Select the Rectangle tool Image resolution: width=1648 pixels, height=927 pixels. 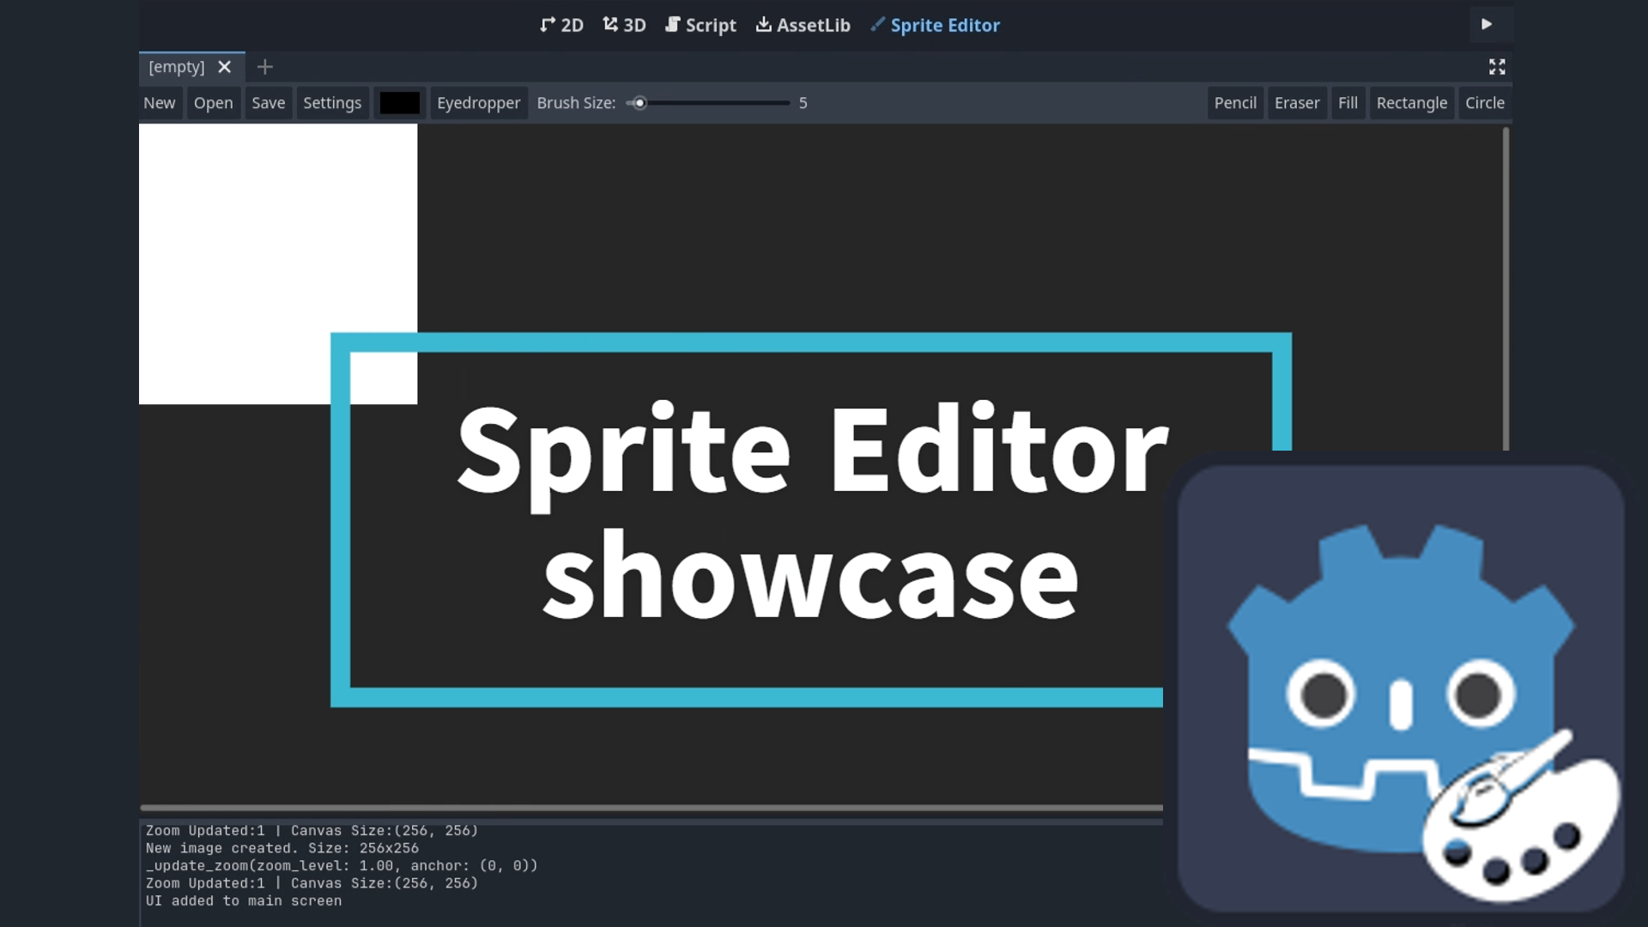coord(1411,103)
